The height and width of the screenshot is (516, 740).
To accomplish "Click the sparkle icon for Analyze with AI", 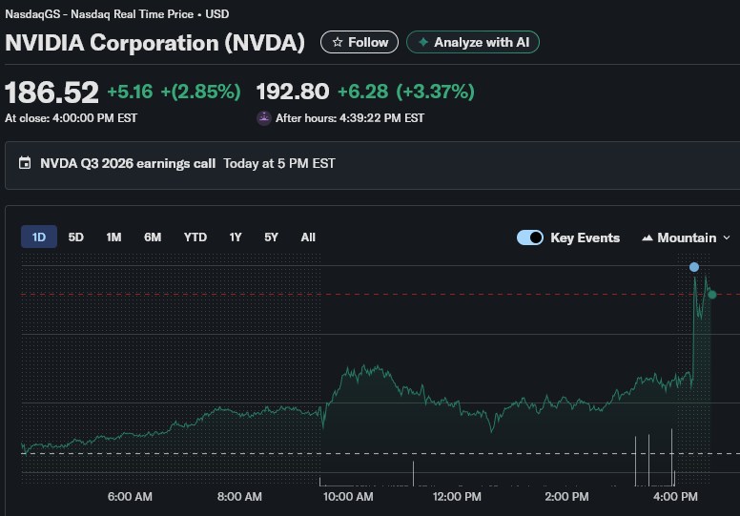I will (x=422, y=42).
